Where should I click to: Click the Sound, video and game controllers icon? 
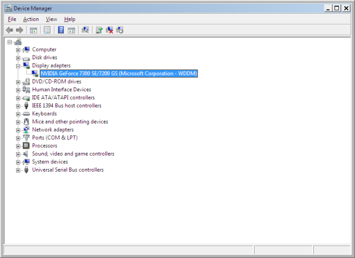pos(26,154)
